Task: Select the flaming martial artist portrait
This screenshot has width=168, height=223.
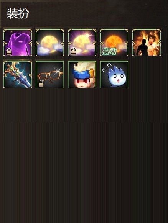Action: 147,43
